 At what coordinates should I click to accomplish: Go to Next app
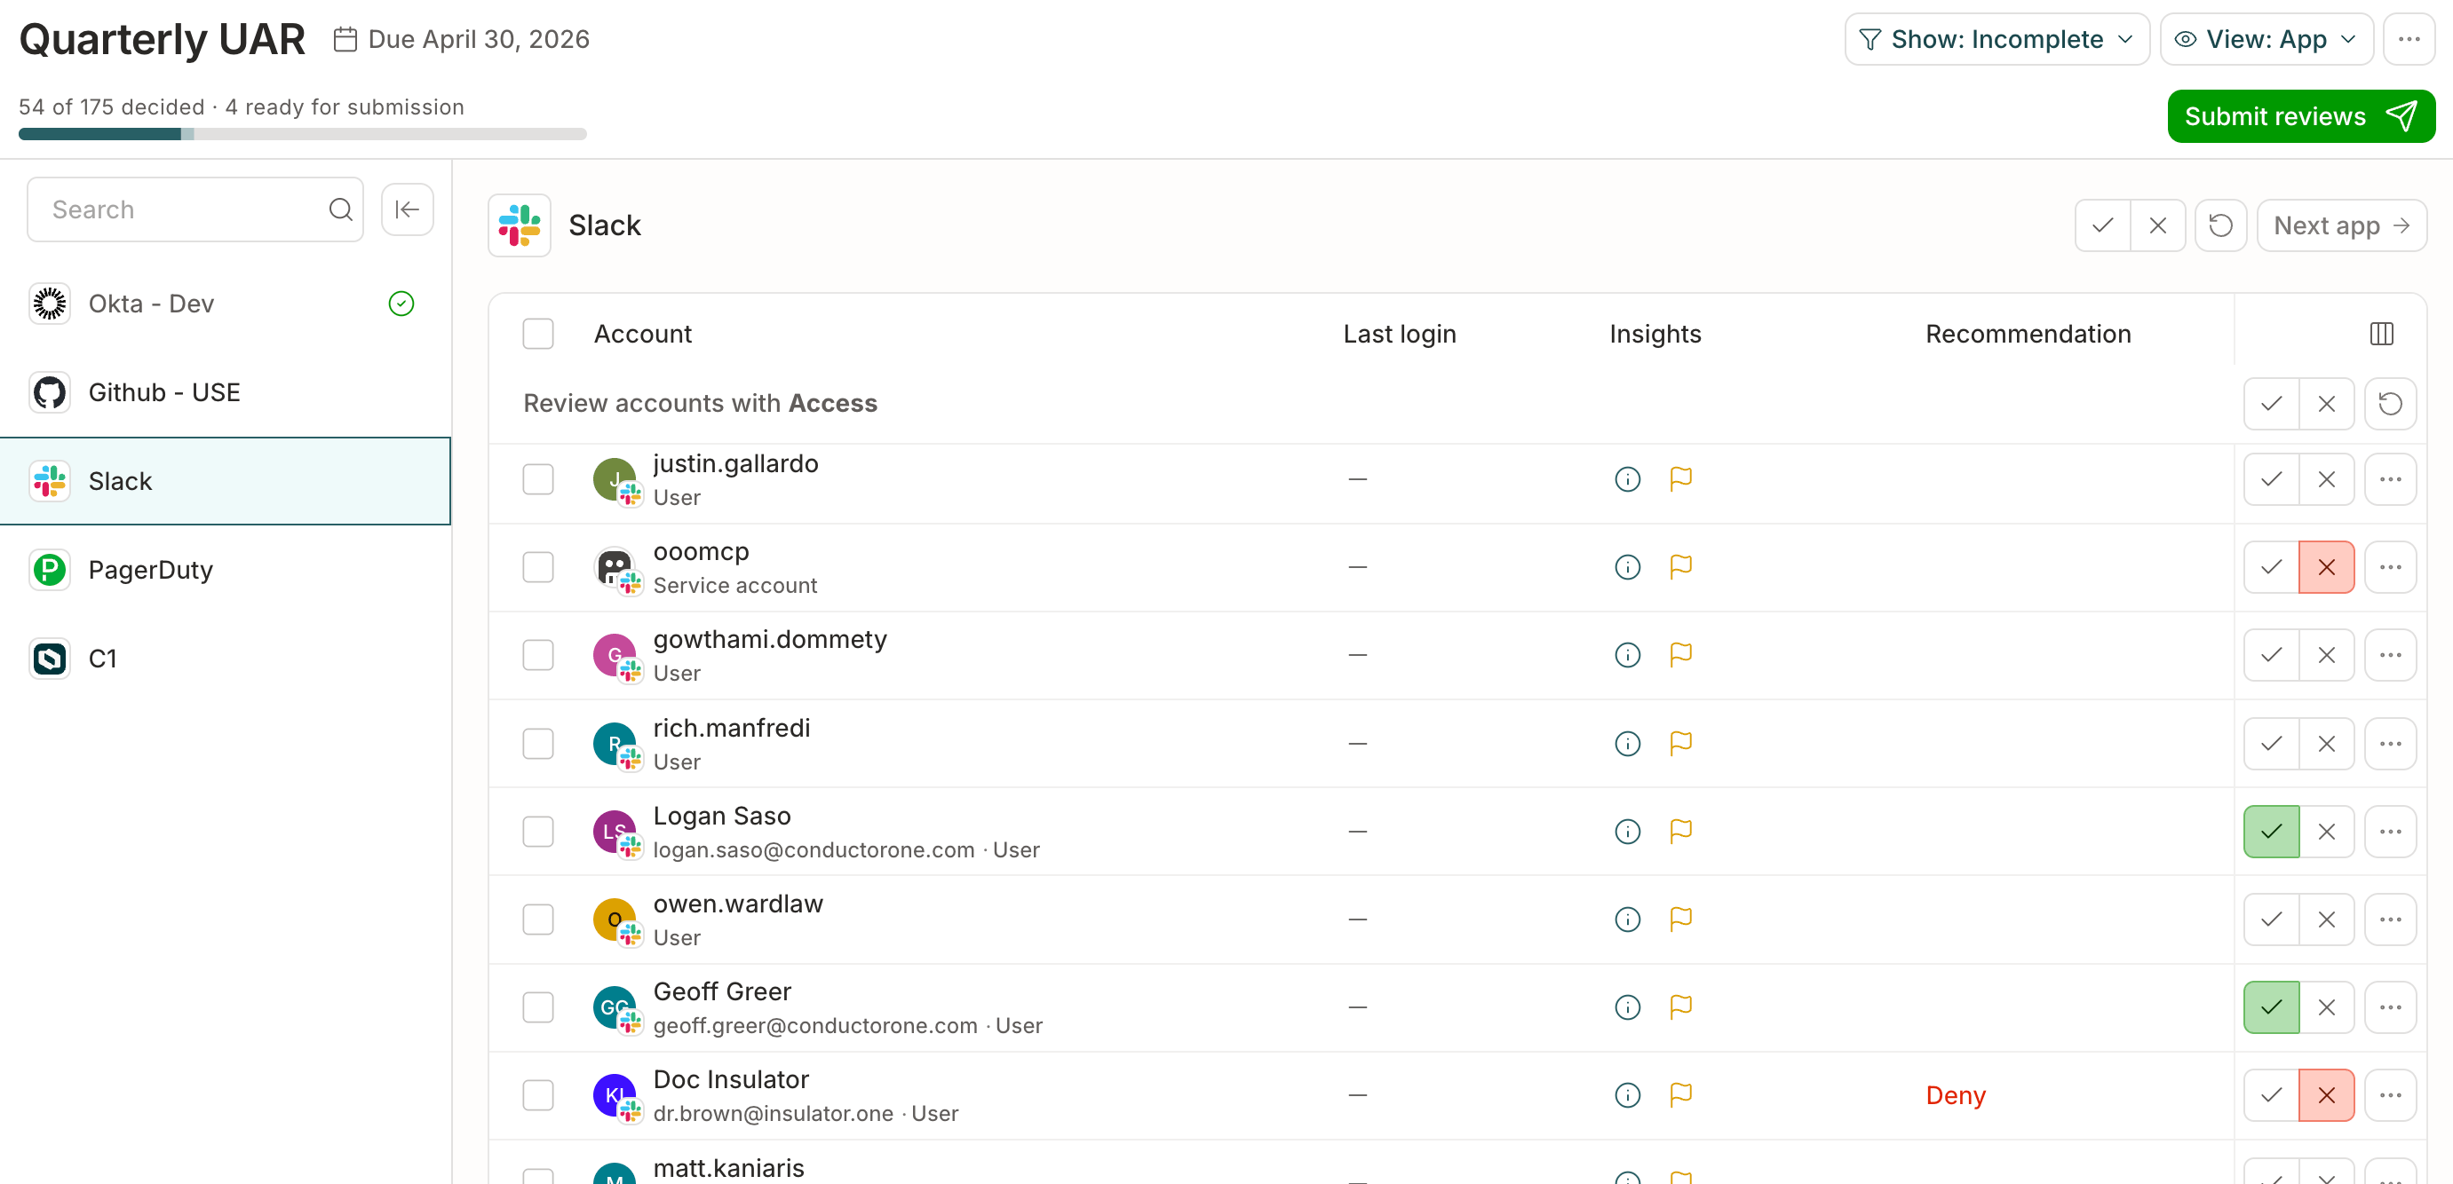click(2342, 225)
